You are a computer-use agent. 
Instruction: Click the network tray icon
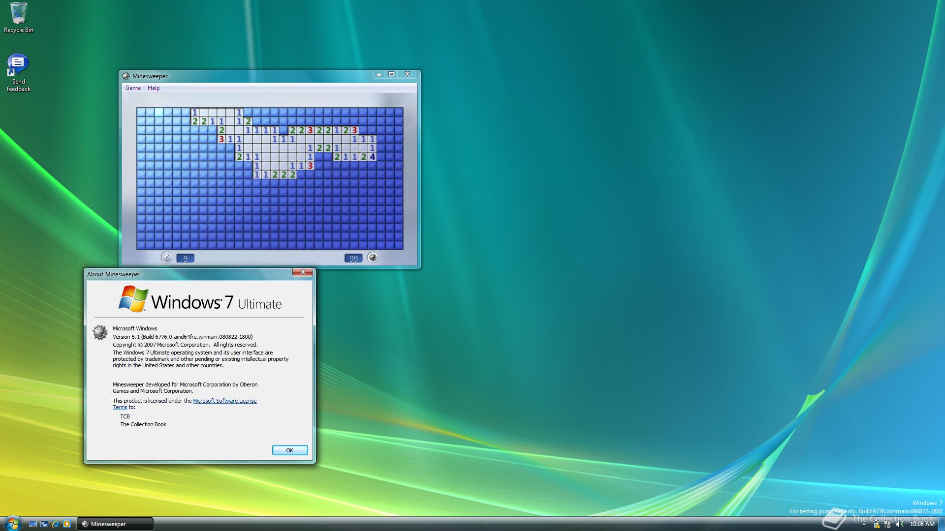888,525
